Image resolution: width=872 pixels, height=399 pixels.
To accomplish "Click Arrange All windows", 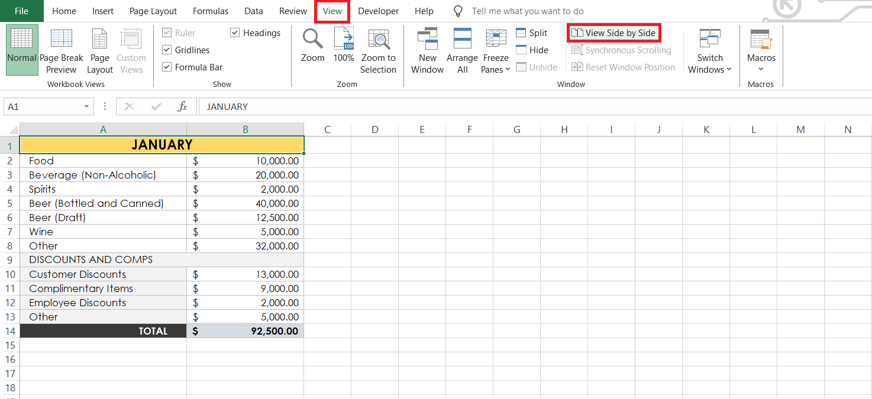I will (x=462, y=51).
